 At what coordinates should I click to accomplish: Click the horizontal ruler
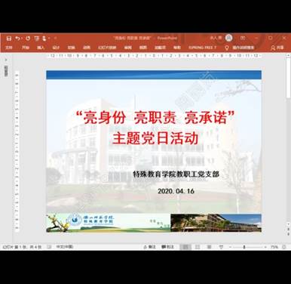(x=154, y=56)
